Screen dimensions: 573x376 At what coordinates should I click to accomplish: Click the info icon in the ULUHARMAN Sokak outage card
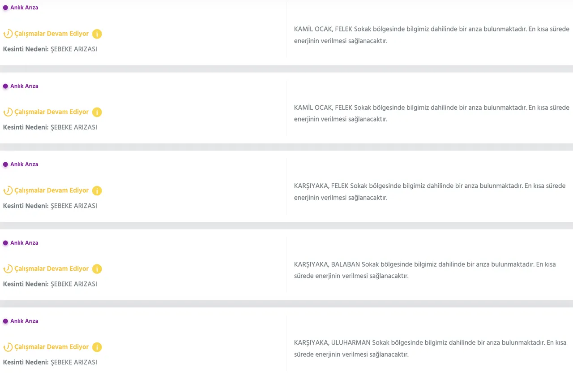coord(97,347)
